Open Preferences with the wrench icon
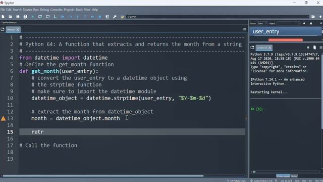The height and width of the screenshot is (182, 323). coord(115,17)
